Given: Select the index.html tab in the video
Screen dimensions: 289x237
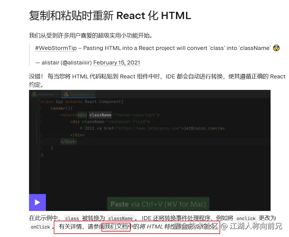Looking at the screenshot, I should click(46, 94).
